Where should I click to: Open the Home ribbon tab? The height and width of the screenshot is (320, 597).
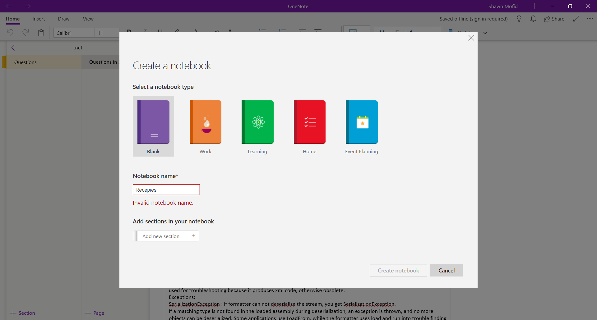click(13, 19)
